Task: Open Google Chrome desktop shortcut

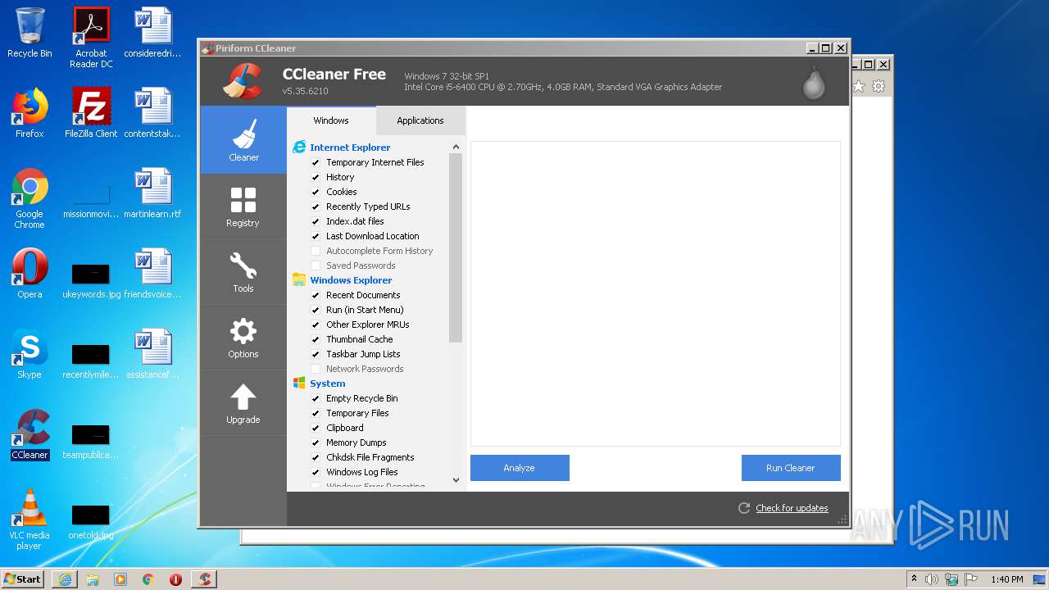Action: 30,198
